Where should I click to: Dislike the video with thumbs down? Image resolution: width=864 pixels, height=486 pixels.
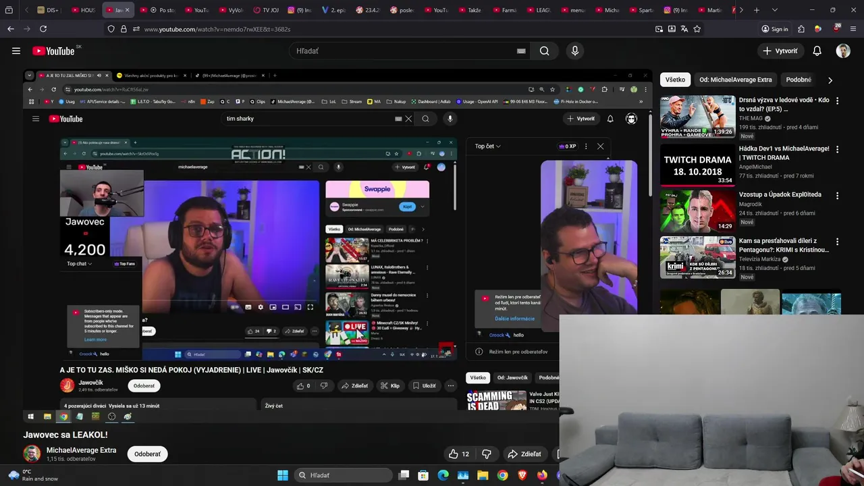pyautogui.click(x=487, y=454)
